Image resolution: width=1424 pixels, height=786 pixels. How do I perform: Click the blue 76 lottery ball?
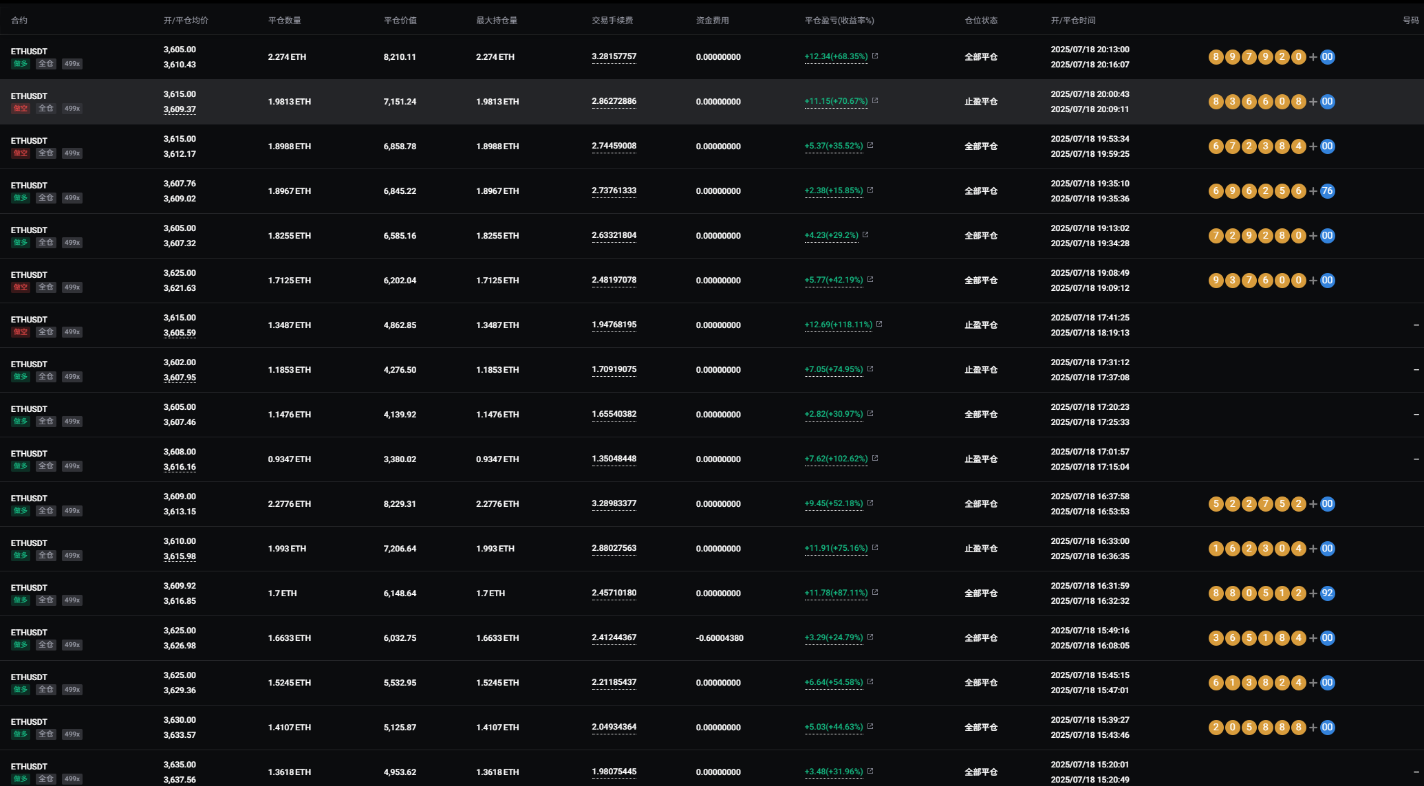click(x=1327, y=191)
